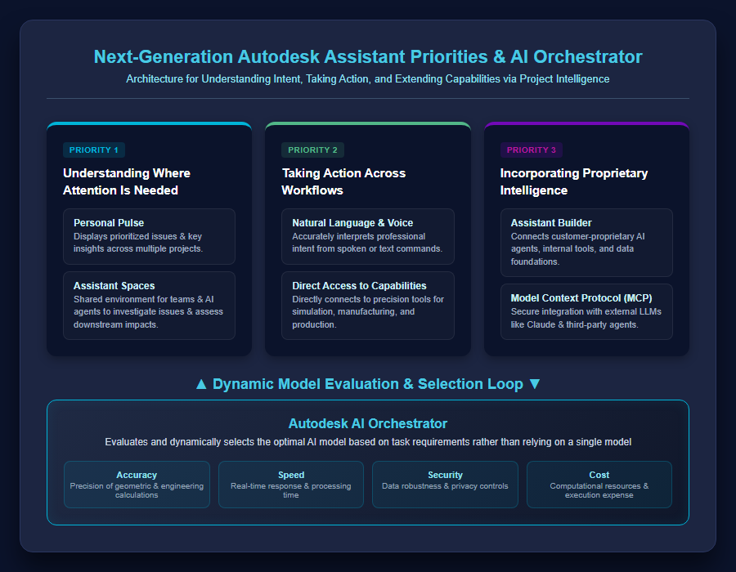Click the sentence "Evaluates and dynamically selects the optimal AI model"
This screenshot has width=736, height=572.
pyautogui.click(x=368, y=442)
